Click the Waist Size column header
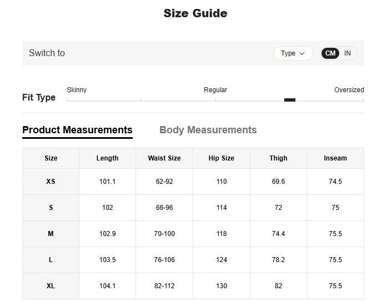The width and height of the screenshot is (382, 301). pyautogui.click(x=164, y=158)
